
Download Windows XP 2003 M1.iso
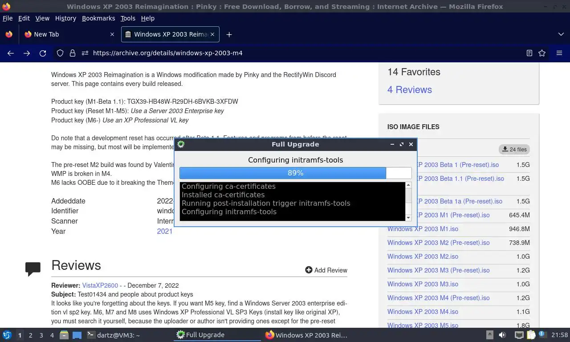(423, 229)
